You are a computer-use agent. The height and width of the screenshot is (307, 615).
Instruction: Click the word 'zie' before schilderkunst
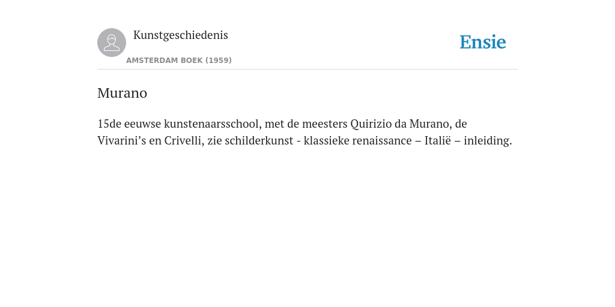(x=214, y=140)
